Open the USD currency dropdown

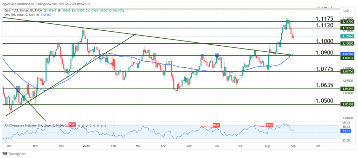point(346,10)
